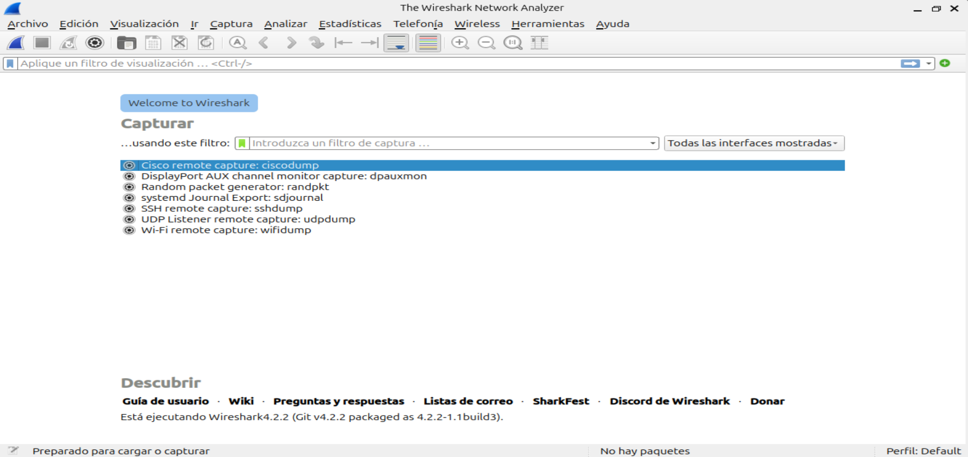
Task: Select SSH remote capture: sshdump interface
Action: click(221, 208)
